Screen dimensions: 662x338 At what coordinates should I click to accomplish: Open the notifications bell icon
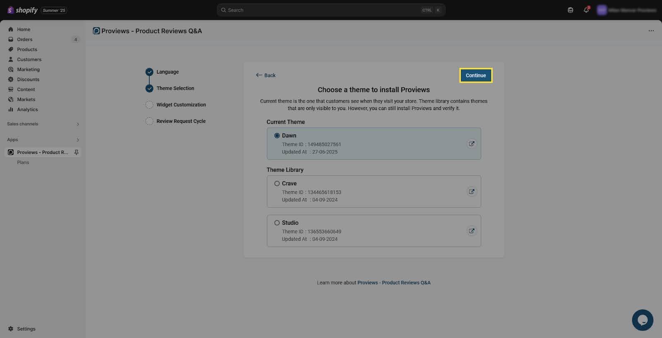point(586,10)
